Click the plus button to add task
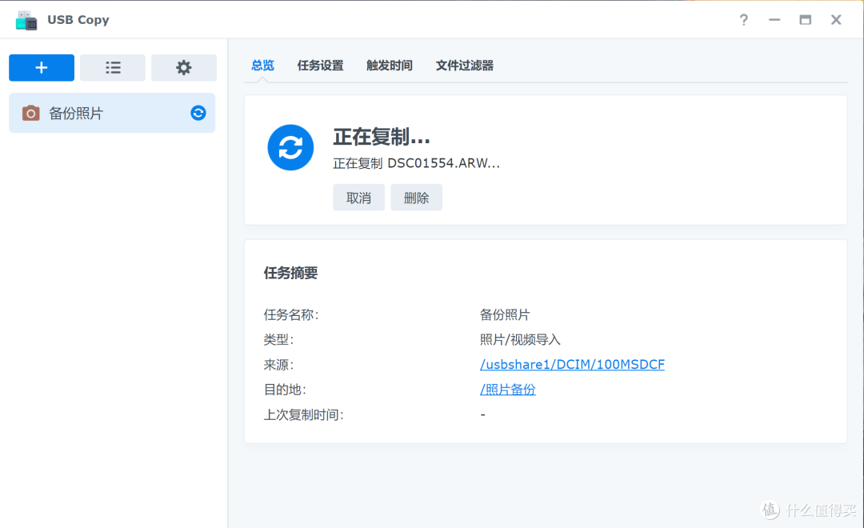This screenshot has height=528, width=864. pos(42,68)
